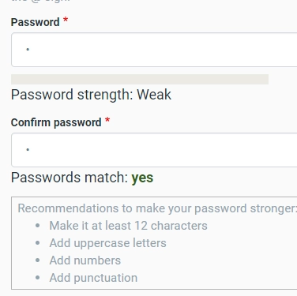Click 'Make it at least 12 characters' recommendation

(128, 226)
